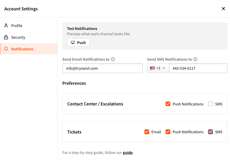The image size is (230, 160).
Task: Click the Notifications bell icon
Action: (x=6, y=49)
